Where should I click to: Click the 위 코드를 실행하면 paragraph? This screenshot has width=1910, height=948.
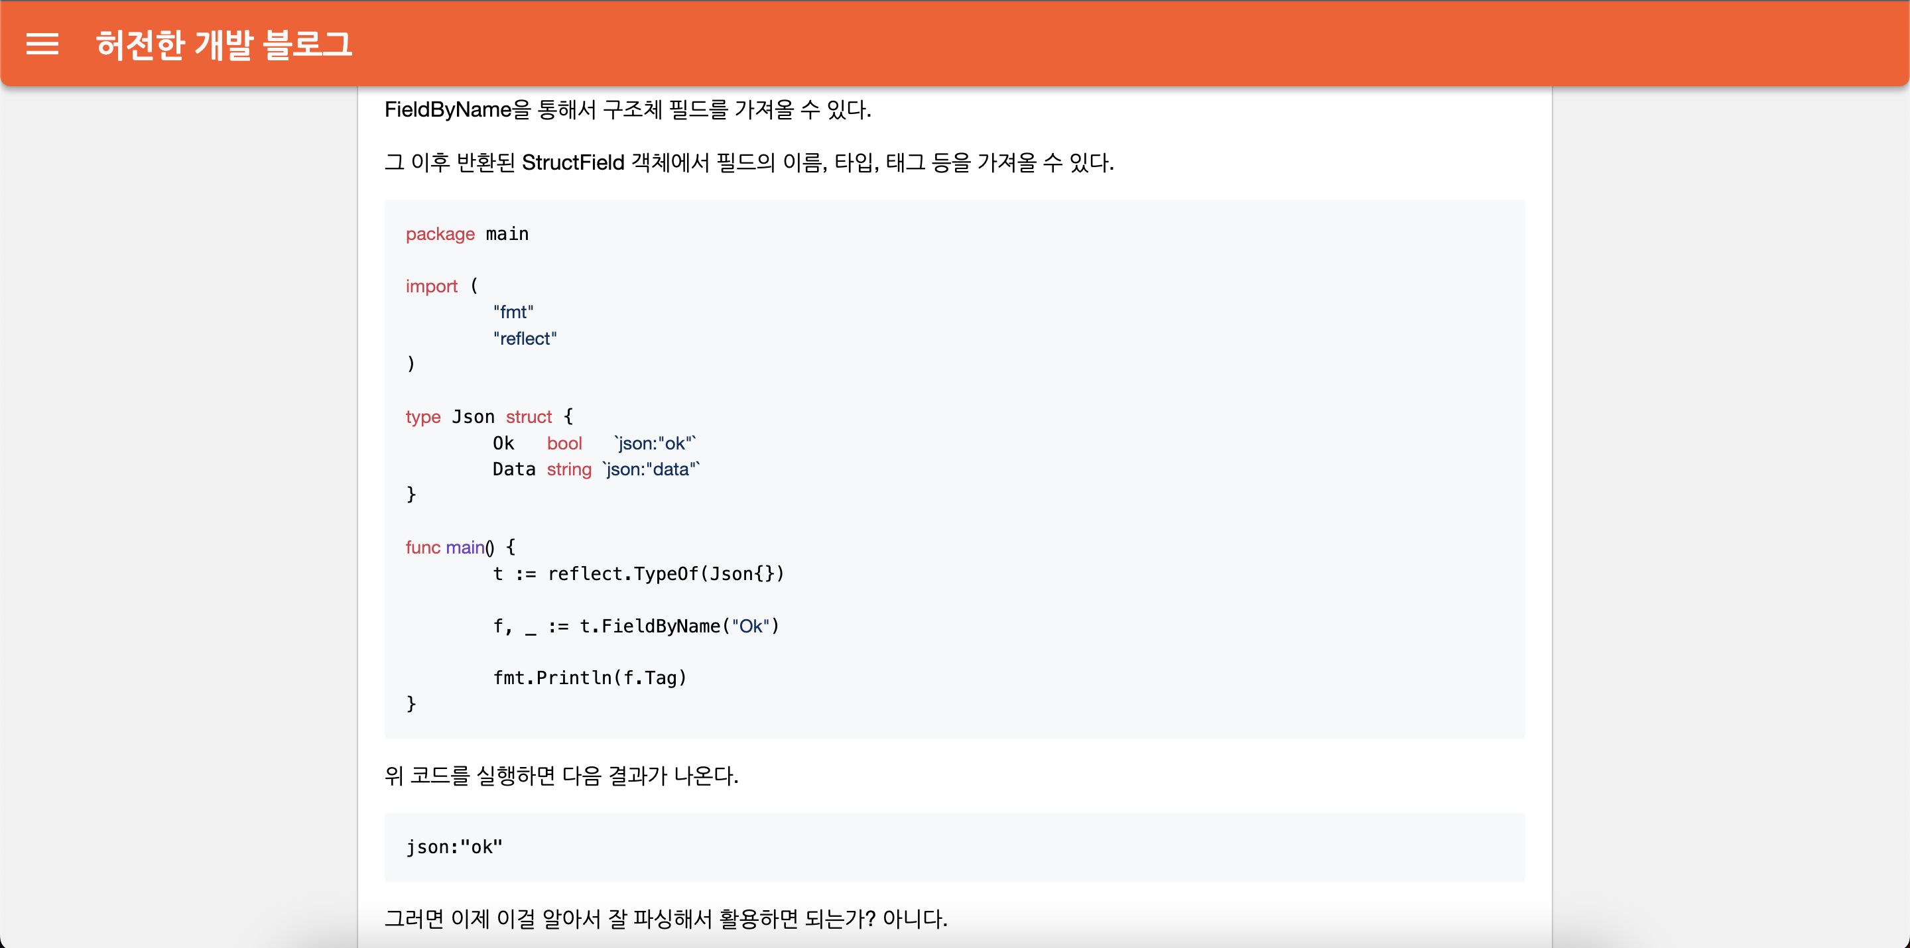(x=561, y=776)
